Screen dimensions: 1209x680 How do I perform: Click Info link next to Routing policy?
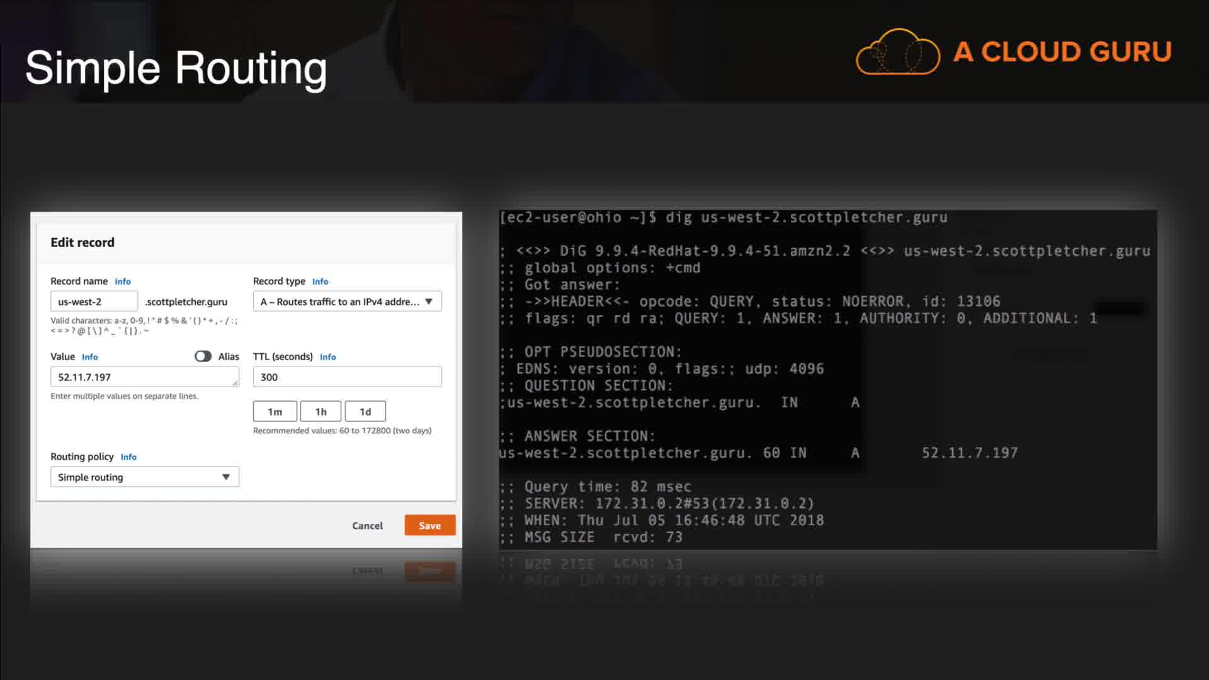pos(128,457)
